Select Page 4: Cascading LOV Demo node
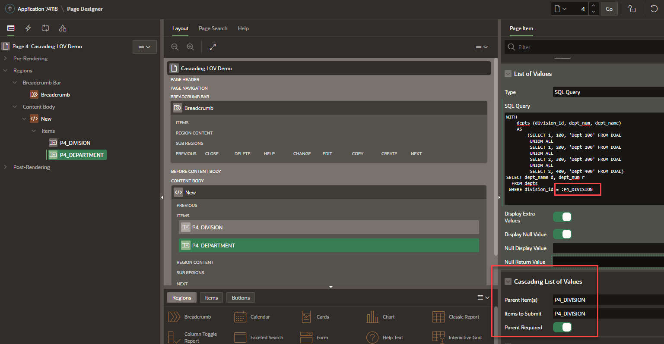Screen dimensions: 664x344 coord(47,46)
